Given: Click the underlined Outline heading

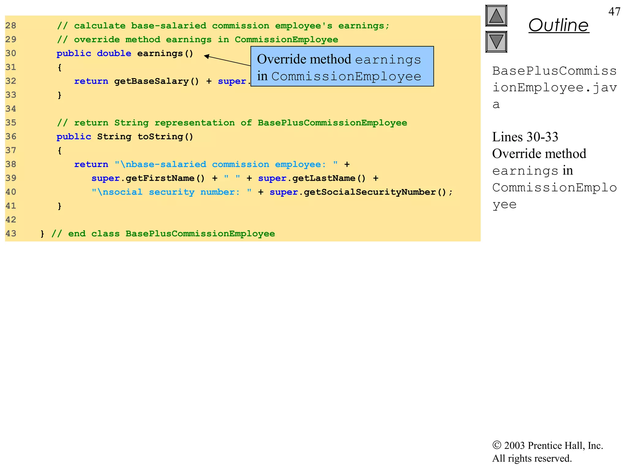Looking at the screenshot, I should coord(558,25).
